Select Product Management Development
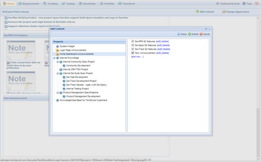Screen dimensions: 261x162 83,96
